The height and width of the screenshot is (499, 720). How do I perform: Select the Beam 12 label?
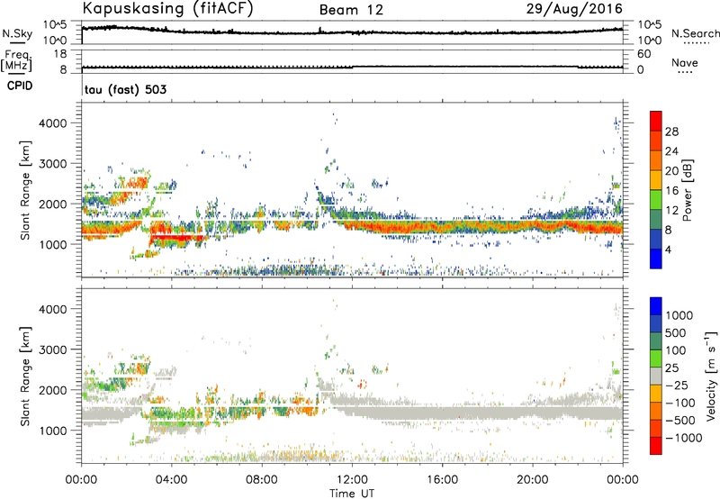(351, 10)
